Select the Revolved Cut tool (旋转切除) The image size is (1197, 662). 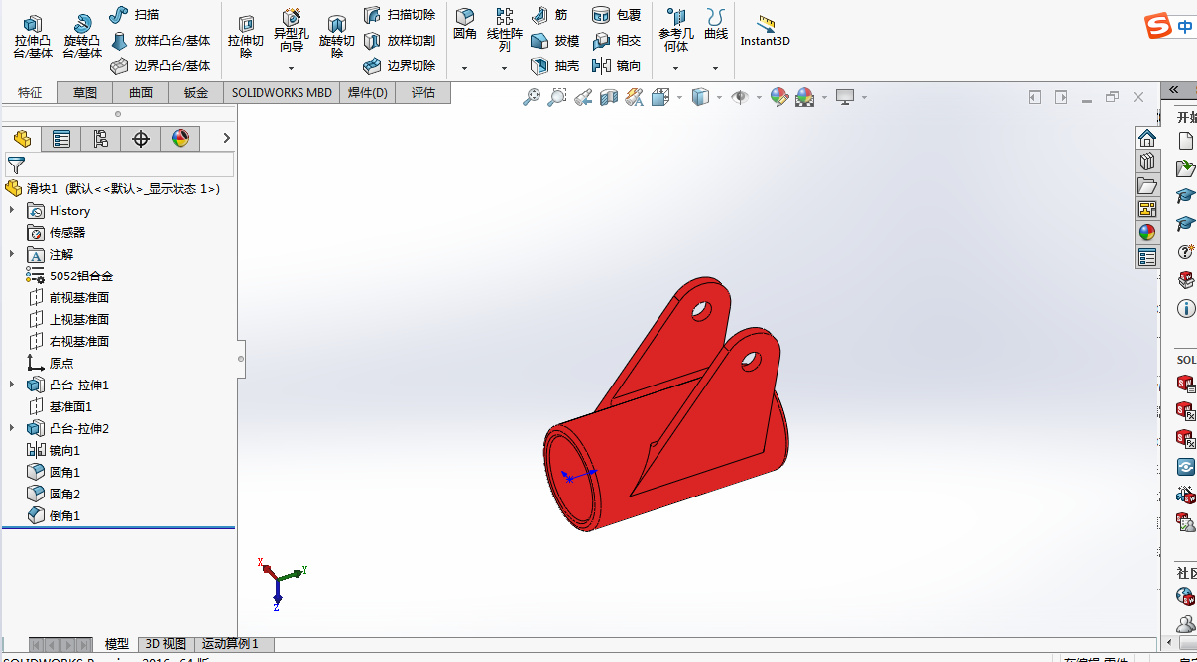pos(337,36)
